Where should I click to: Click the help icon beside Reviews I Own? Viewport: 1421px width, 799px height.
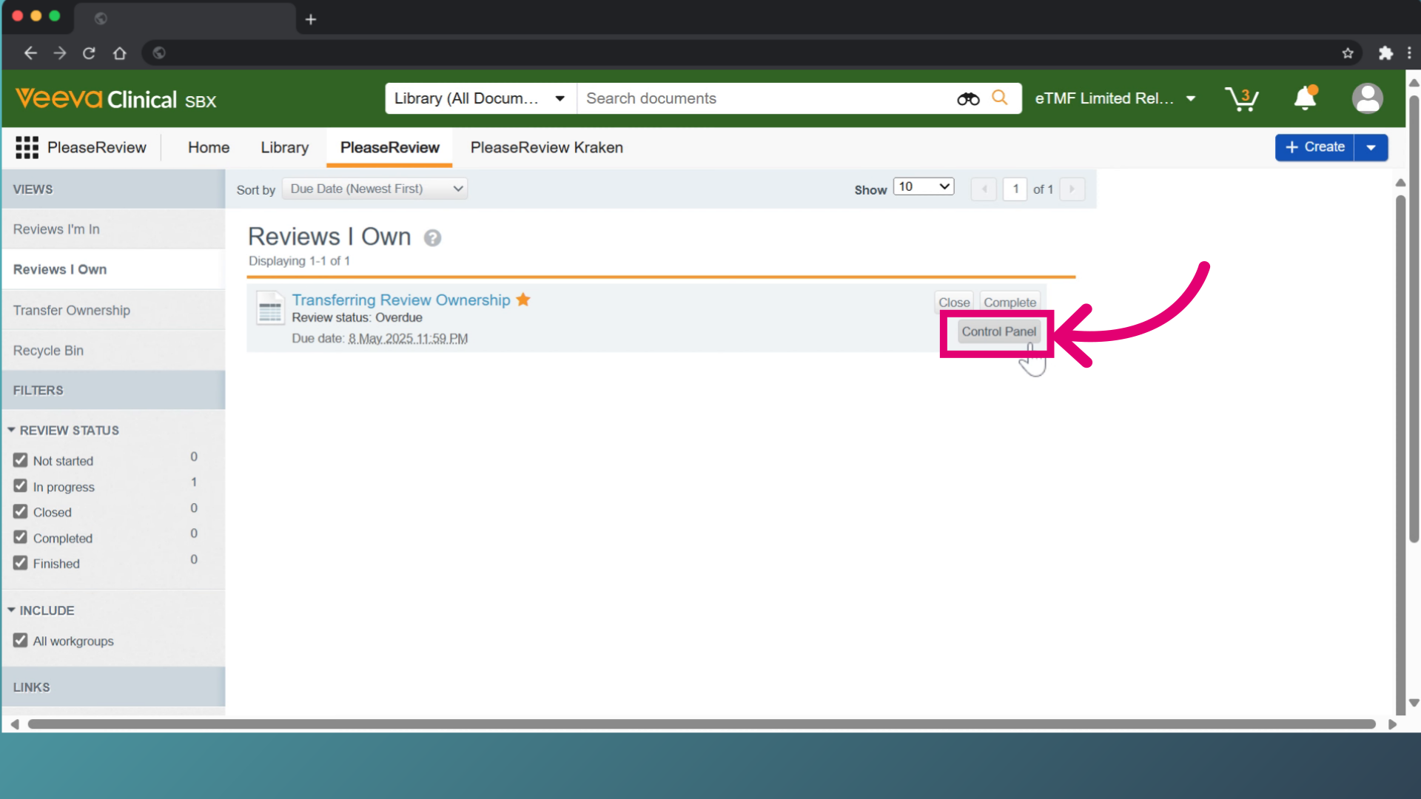(432, 238)
